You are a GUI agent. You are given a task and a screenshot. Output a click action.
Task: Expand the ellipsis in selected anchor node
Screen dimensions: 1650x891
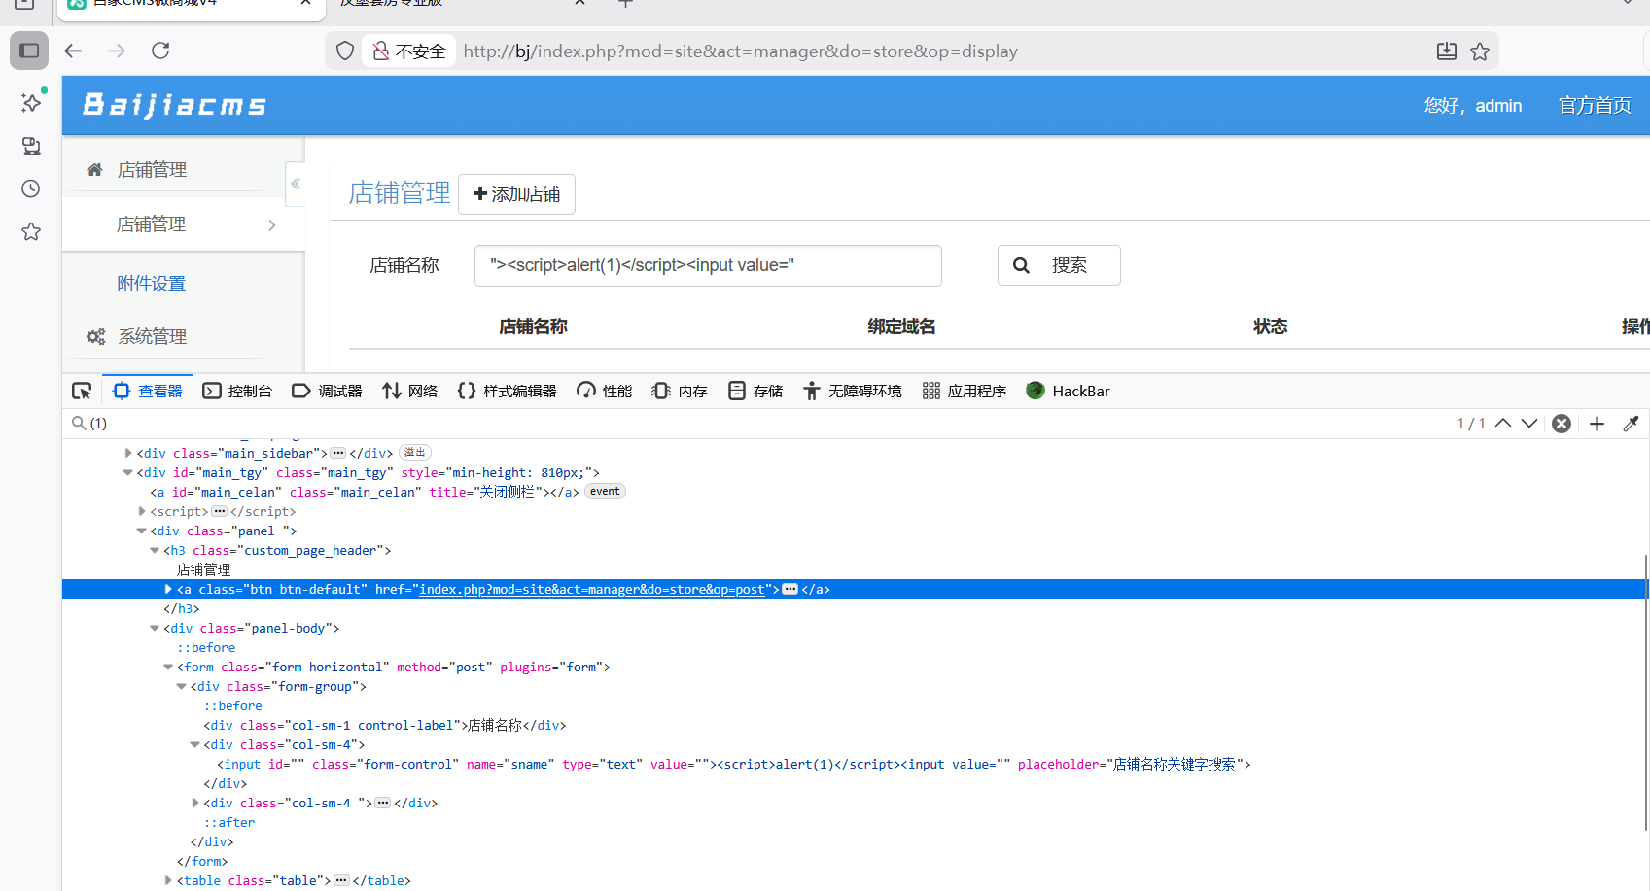click(790, 589)
